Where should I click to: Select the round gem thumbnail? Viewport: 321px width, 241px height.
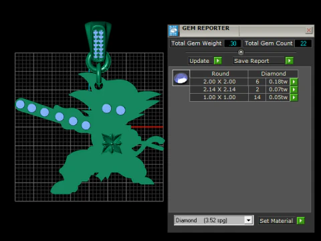[181, 78]
